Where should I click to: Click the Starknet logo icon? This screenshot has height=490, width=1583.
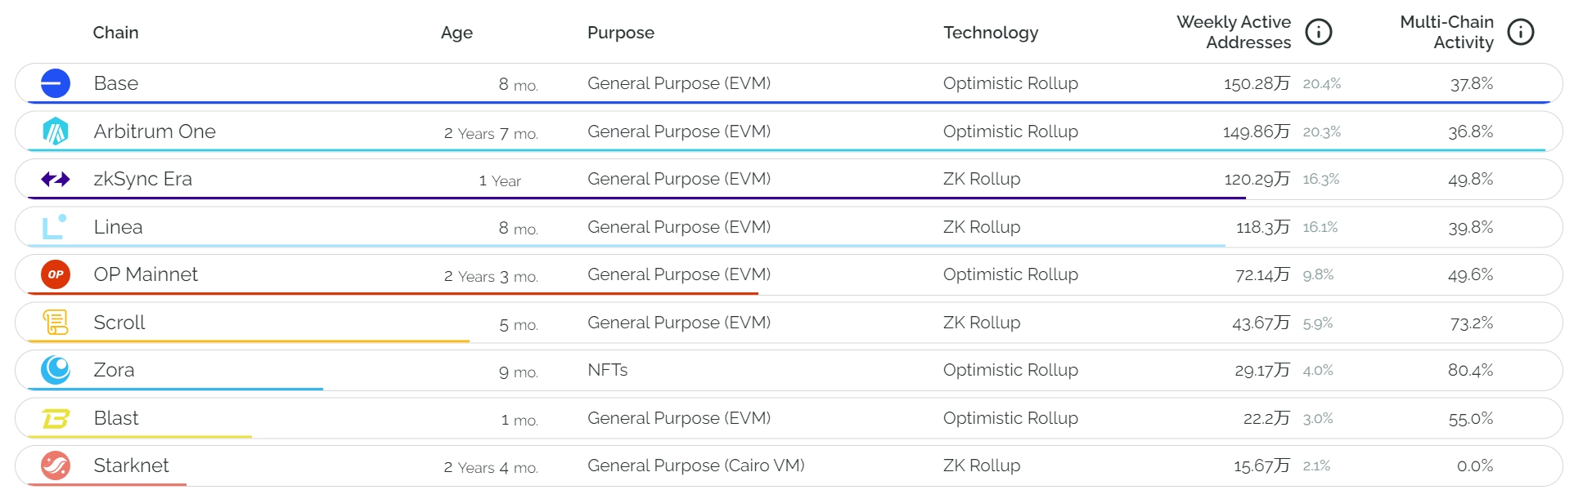click(56, 465)
